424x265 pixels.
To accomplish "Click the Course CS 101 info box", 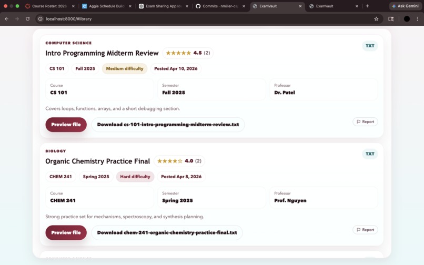I will pyautogui.click(x=99, y=89).
